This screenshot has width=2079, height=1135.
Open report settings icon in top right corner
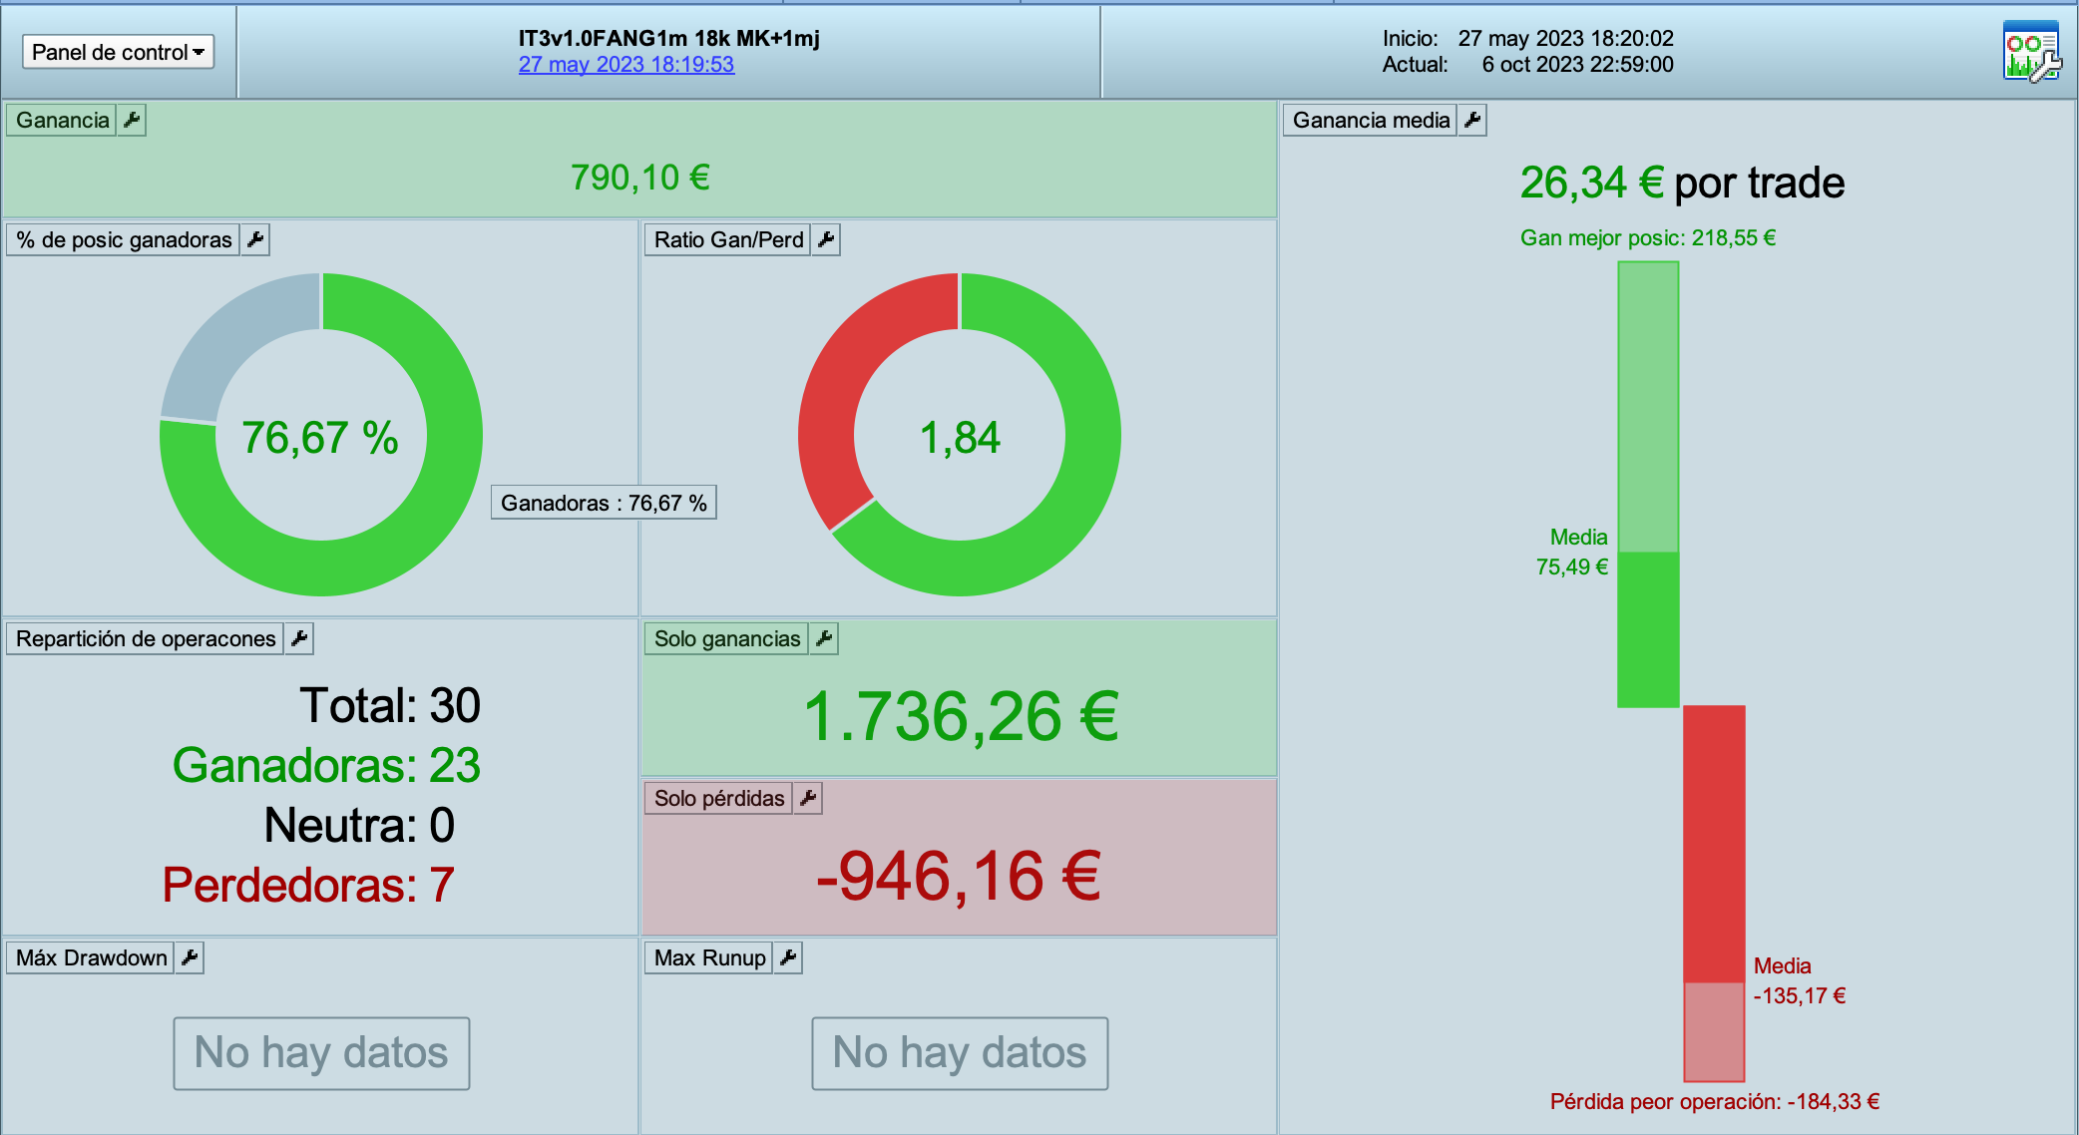tap(2032, 52)
